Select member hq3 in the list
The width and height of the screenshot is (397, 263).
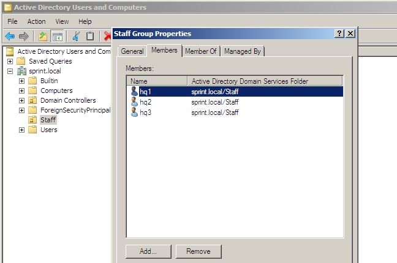(x=235, y=113)
